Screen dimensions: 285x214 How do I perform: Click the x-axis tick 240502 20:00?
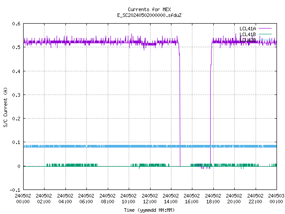pos(234,198)
